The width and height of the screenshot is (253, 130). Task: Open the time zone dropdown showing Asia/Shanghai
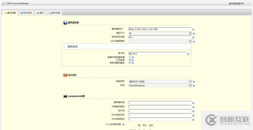pyautogui.click(x=160, y=85)
